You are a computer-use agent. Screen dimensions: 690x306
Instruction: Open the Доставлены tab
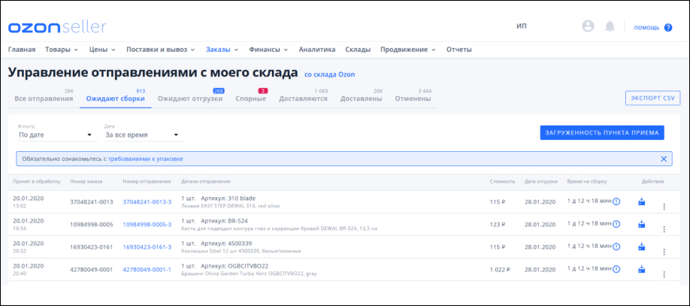(x=361, y=98)
